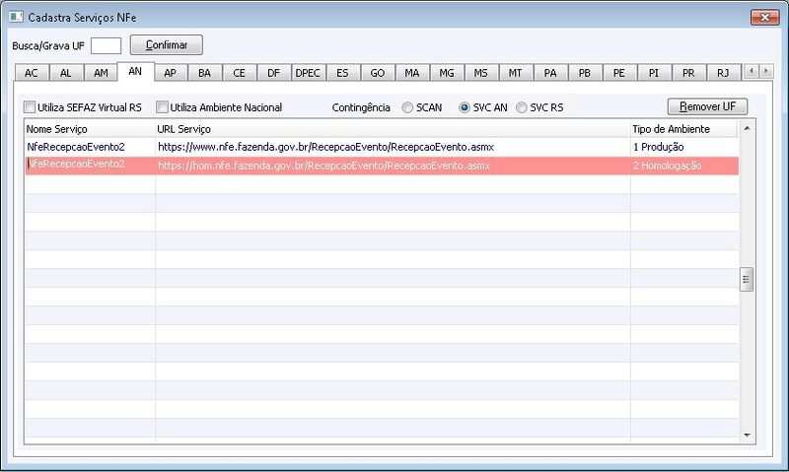Select the SCAN contingency option
This screenshot has height=472, width=789.
[407, 107]
